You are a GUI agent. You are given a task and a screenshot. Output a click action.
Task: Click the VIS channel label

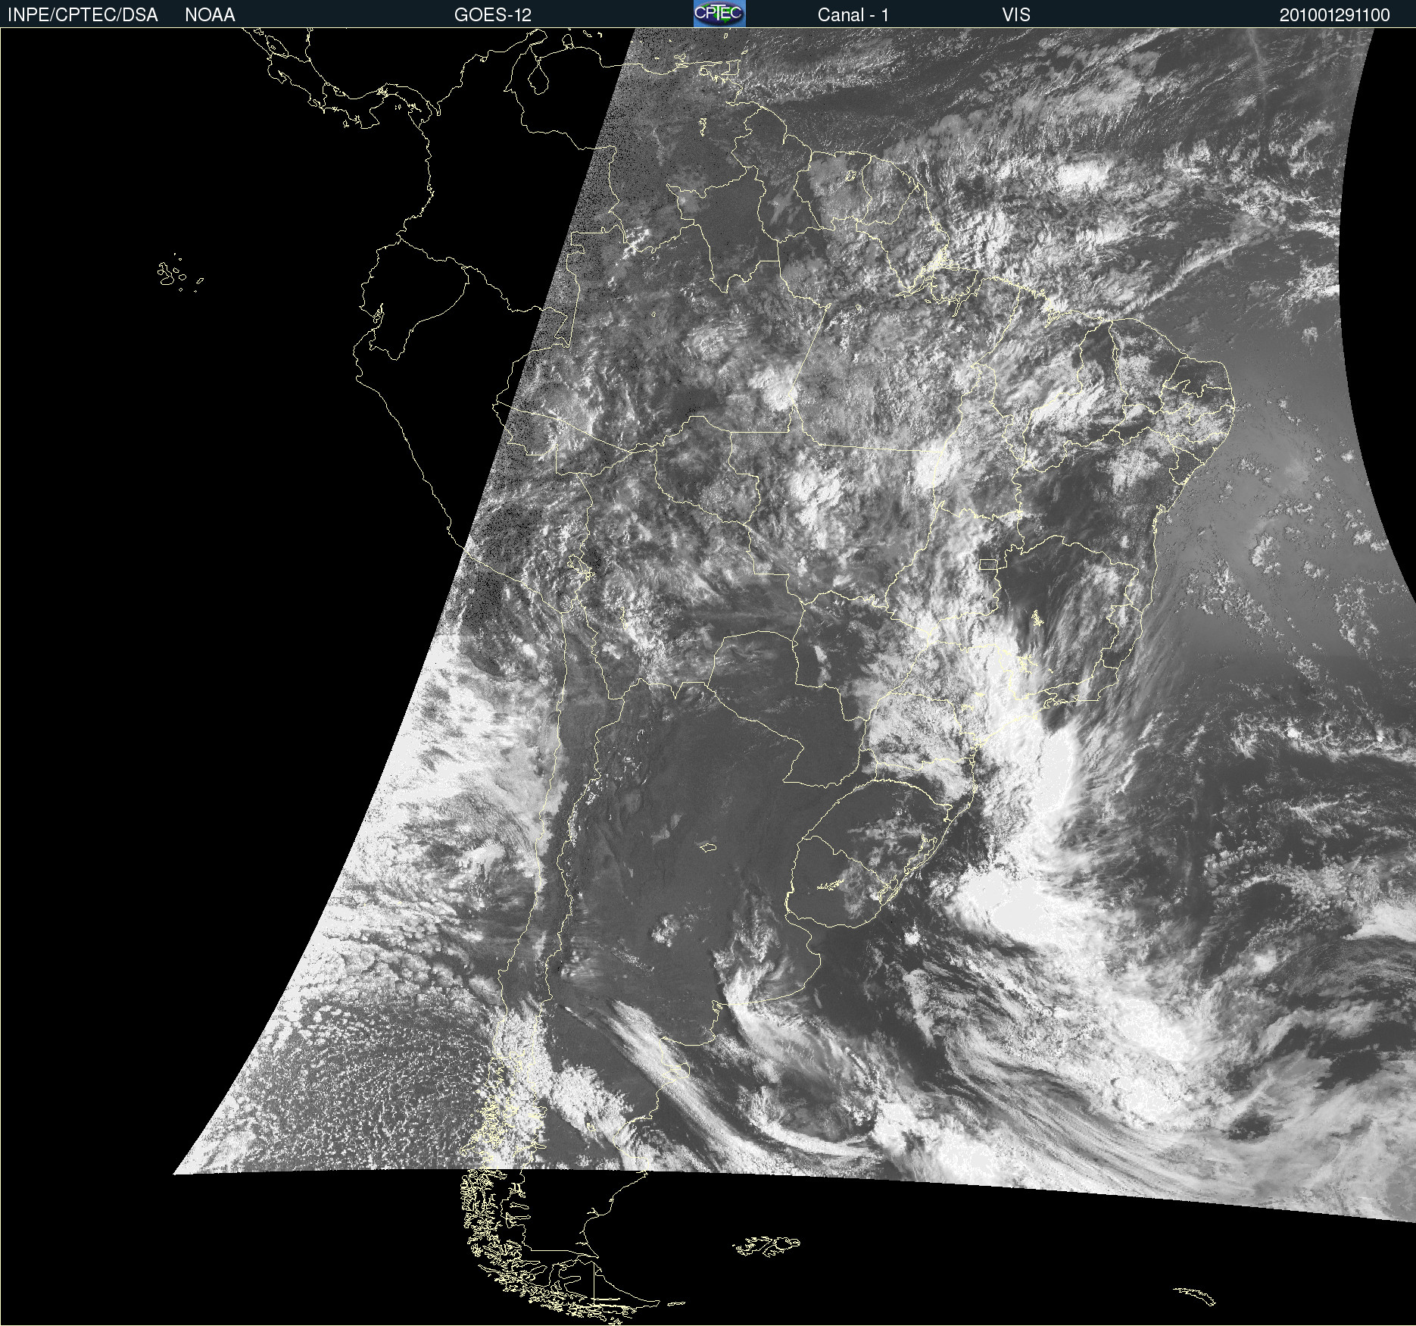click(x=1016, y=15)
